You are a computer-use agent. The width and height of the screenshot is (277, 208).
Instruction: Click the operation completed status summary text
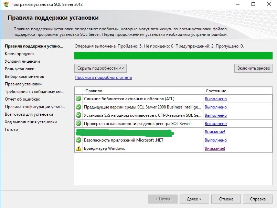159,46
